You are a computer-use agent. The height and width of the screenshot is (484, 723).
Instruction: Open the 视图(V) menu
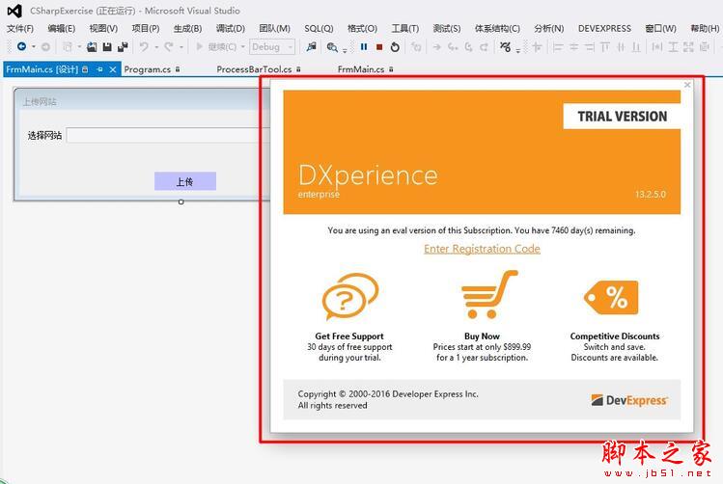103,29
